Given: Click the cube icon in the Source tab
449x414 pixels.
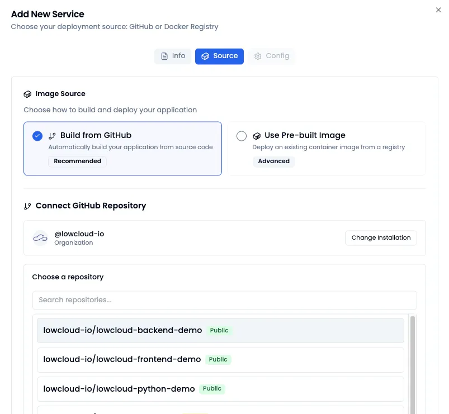Looking at the screenshot, I should (205, 56).
